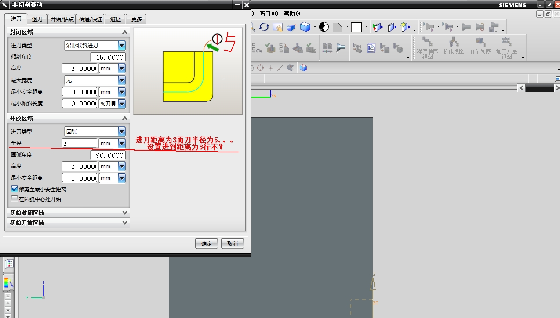Click the closed-area 最小安全距离 value field

tap(80, 92)
